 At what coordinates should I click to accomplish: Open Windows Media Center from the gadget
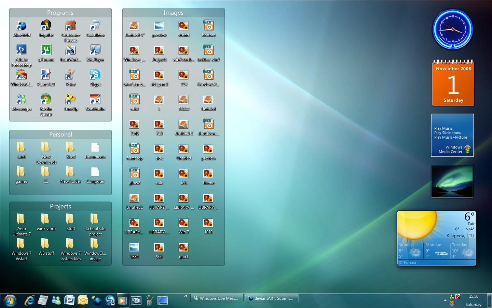click(453, 150)
